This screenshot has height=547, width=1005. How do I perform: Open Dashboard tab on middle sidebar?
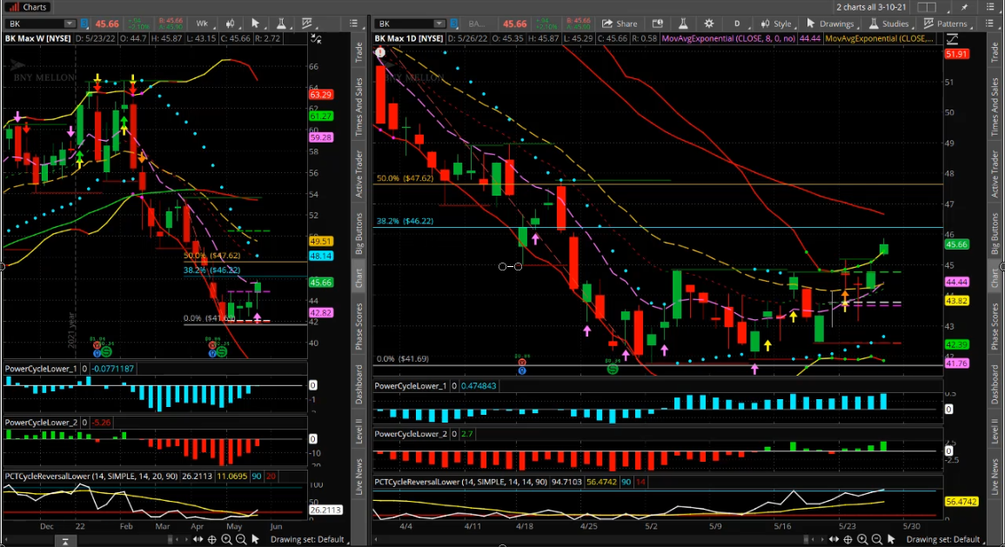coord(358,384)
